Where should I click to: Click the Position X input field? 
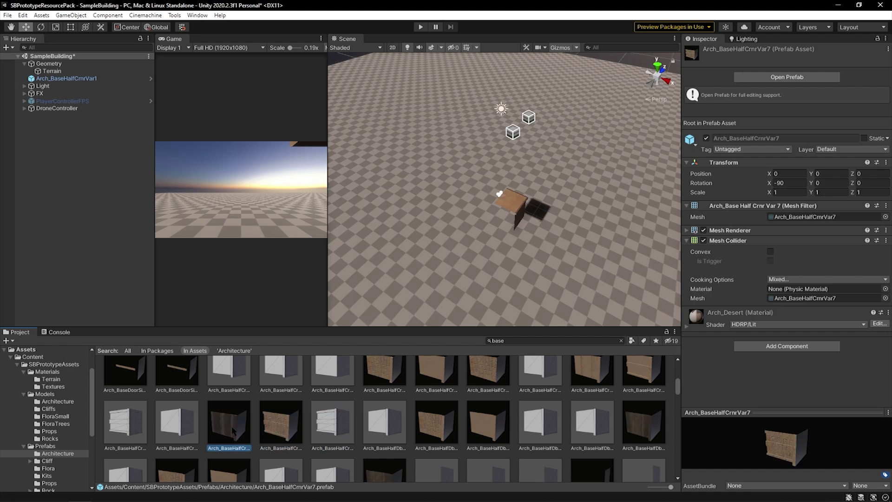(789, 173)
